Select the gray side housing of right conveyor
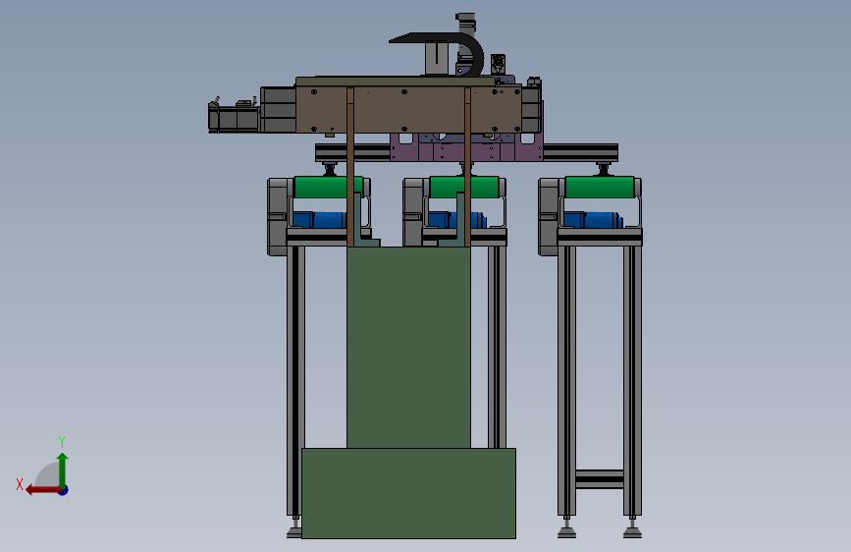Viewport: 851px width, 552px height. coord(548,216)
